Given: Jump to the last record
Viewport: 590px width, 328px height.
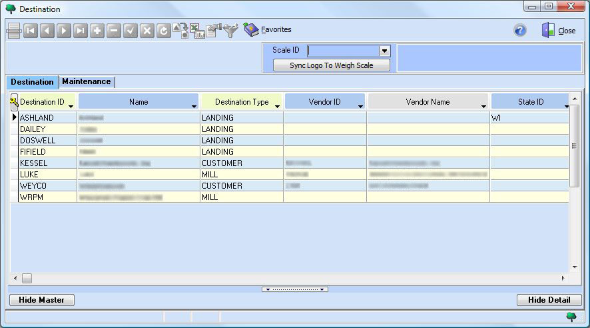Looking at the screenshot, I should click(x=81, y=31).
